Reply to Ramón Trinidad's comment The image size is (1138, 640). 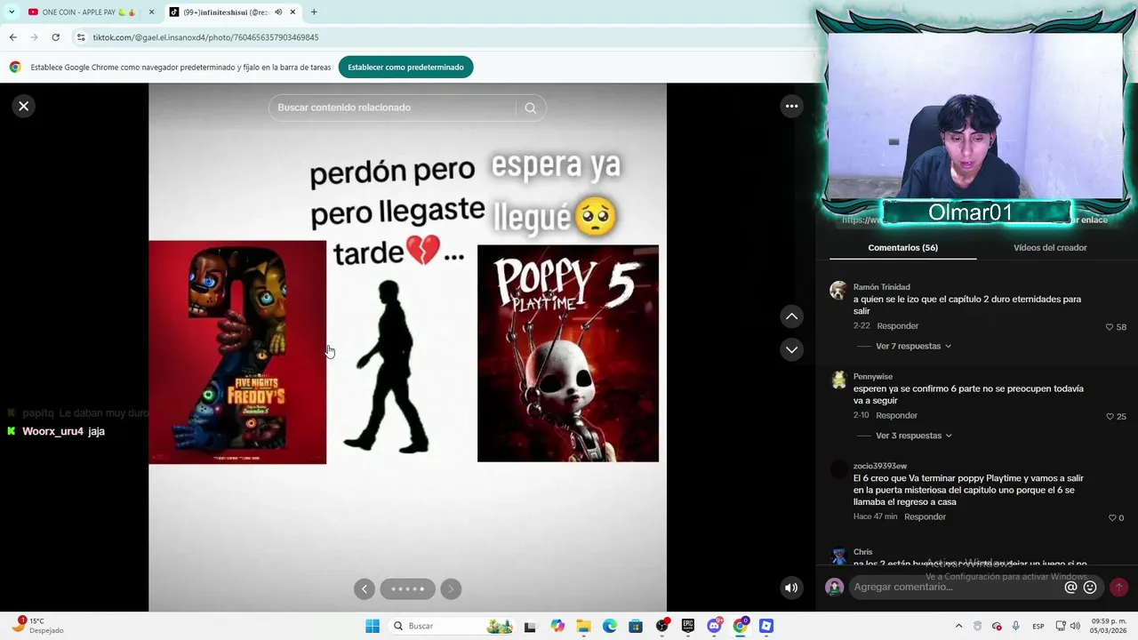[x=897, y=326]
